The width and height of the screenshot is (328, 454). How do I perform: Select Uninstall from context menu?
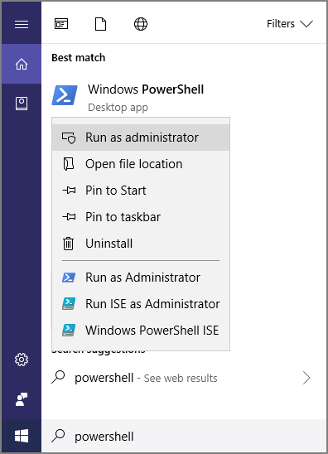[x=141, y=244]
